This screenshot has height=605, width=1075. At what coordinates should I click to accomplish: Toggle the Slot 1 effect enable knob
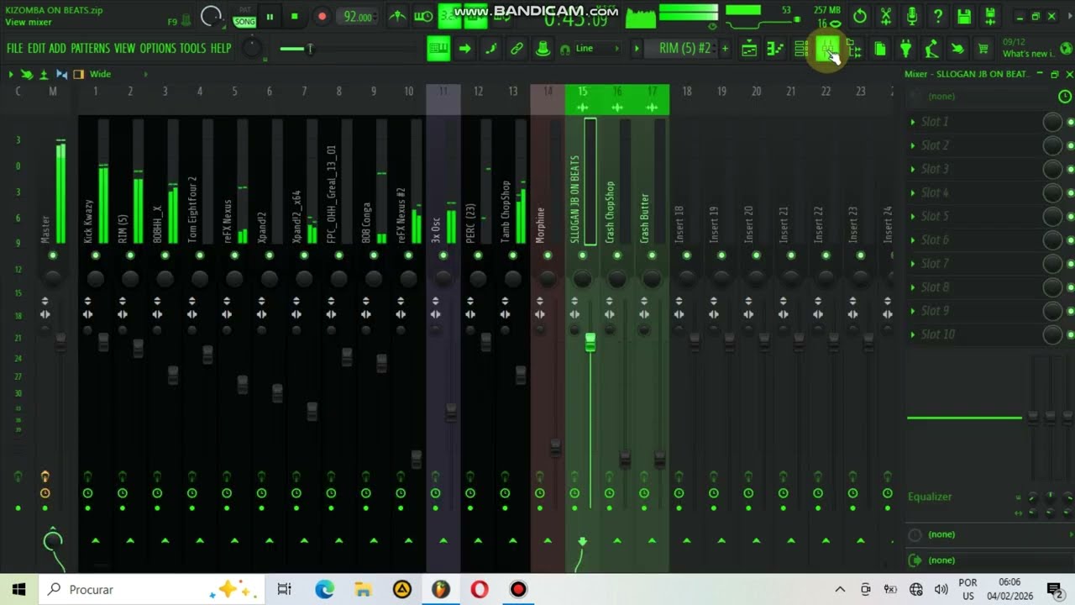point(1052,122)
